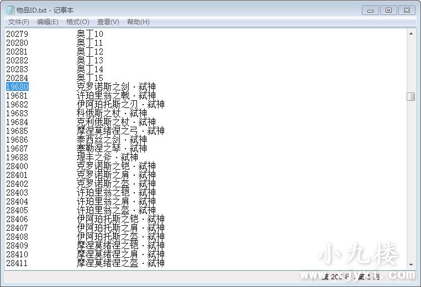
Task: Click the ID 28411
Action: [x=17, y=263]
